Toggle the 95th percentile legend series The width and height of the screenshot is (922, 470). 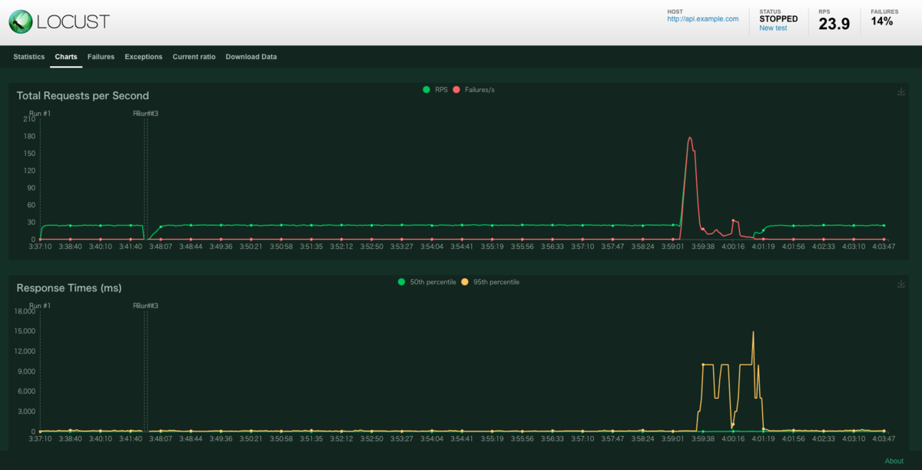pyautogui.click(x=490, y=282)
